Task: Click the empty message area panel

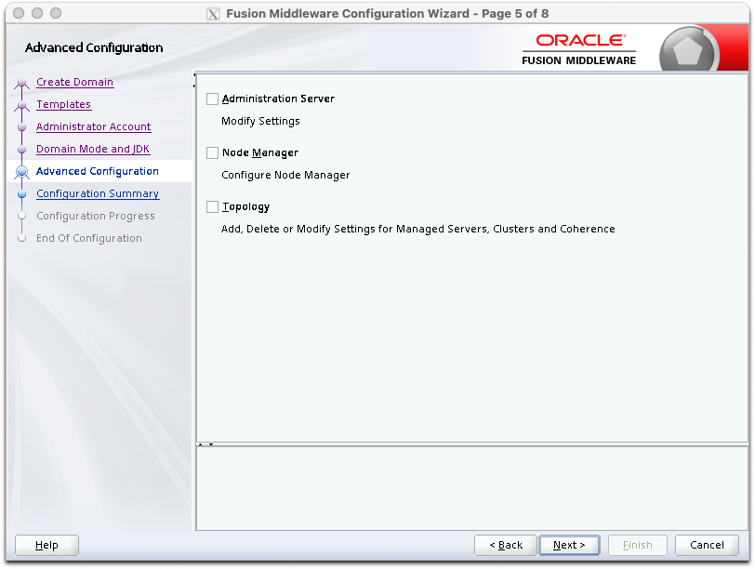Action: pos(472,489)
